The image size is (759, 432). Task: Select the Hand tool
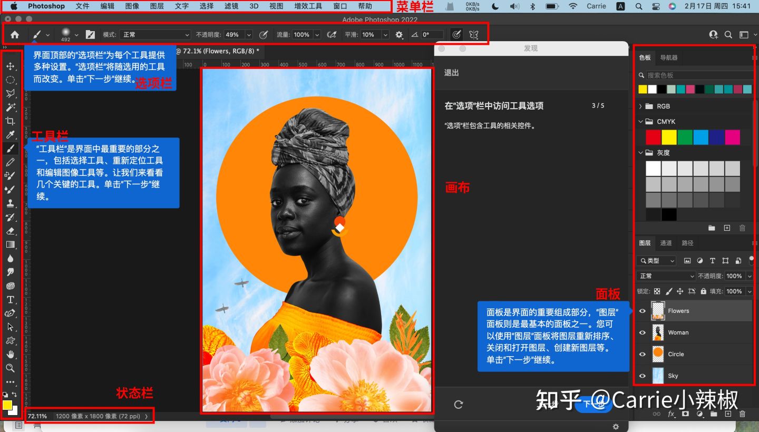click(11, 354)
